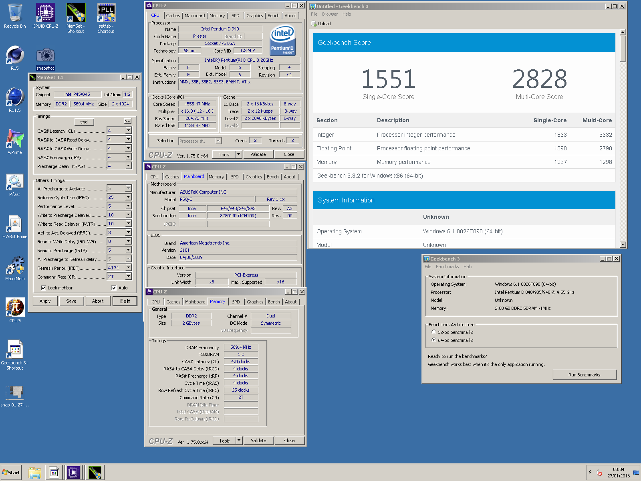
Task: Click Validate in the top CPU-Z window
Action: 258,154
